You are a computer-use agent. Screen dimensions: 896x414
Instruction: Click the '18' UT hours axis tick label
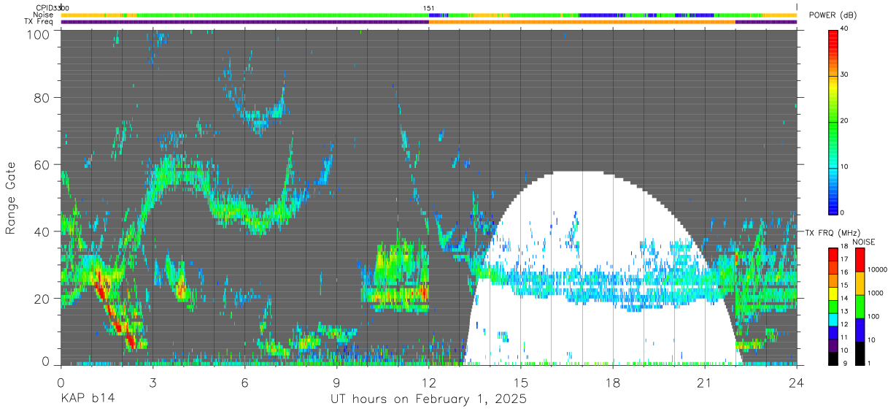613,382
